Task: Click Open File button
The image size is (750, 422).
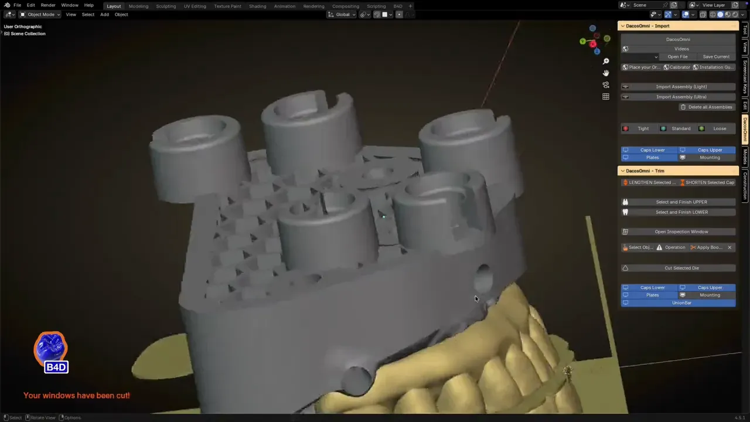Action: [x=677, y=57]
